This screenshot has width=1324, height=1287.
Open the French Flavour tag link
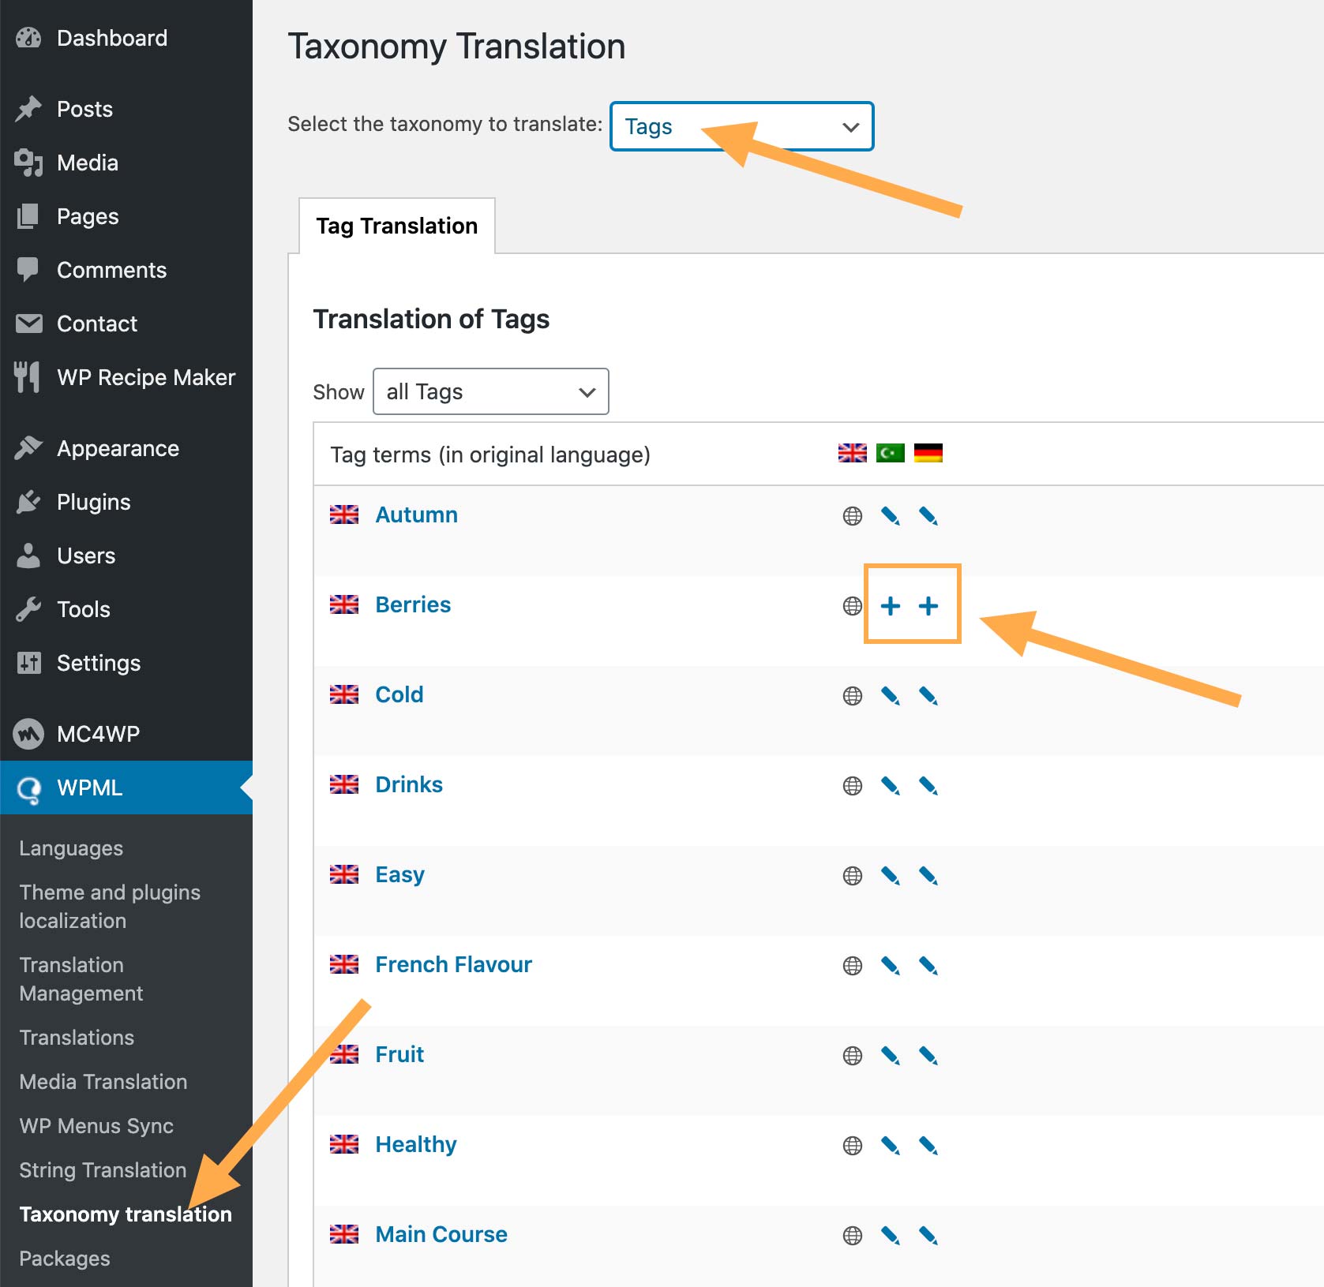(x=453, y=964)
